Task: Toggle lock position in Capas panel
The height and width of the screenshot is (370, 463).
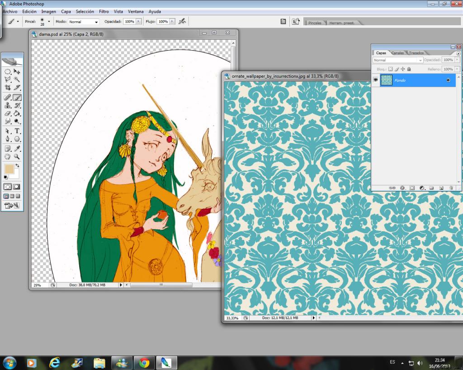Action: coord(403,69)
